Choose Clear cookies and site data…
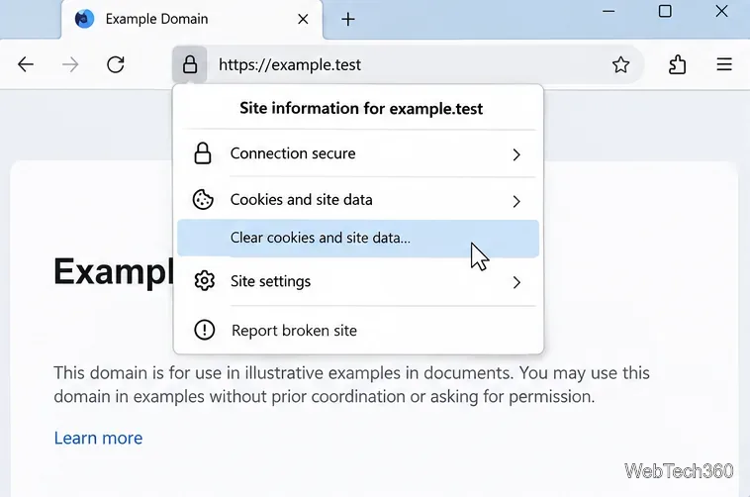 (358, 239)
